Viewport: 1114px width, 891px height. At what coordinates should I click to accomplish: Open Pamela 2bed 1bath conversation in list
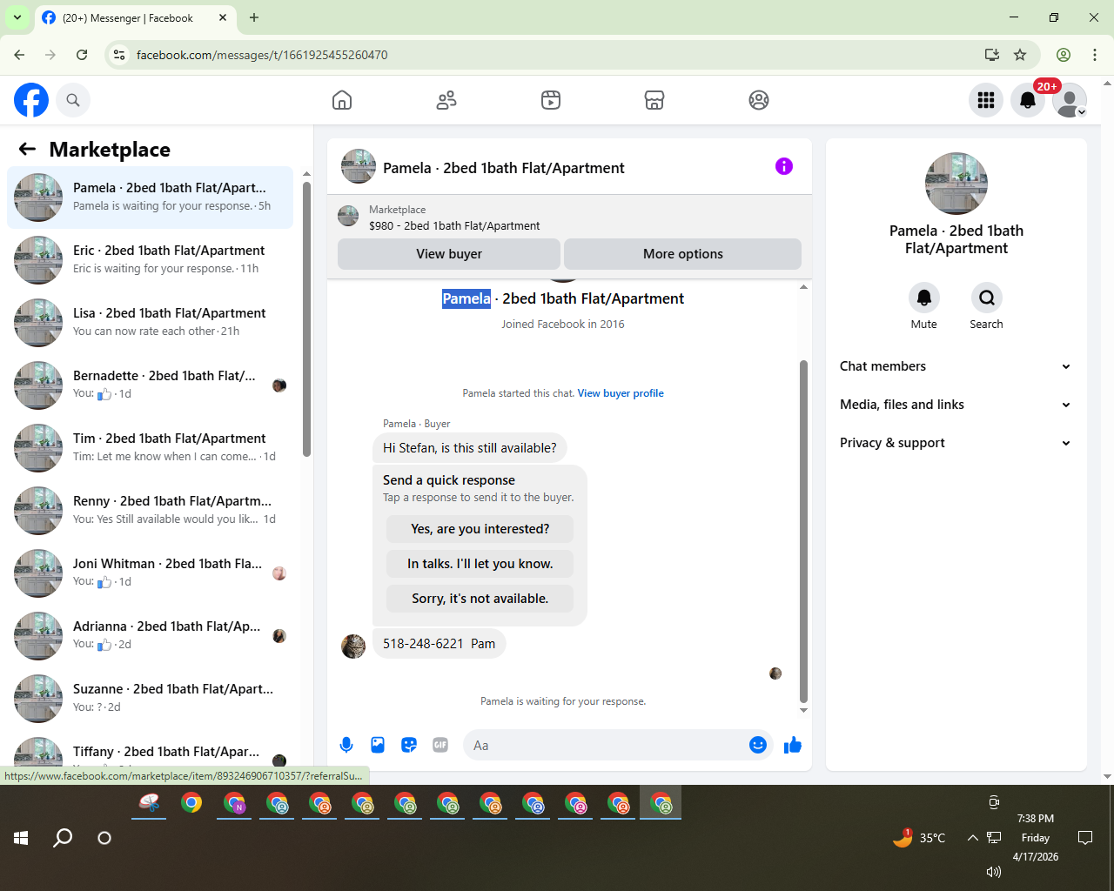point(150,198)
